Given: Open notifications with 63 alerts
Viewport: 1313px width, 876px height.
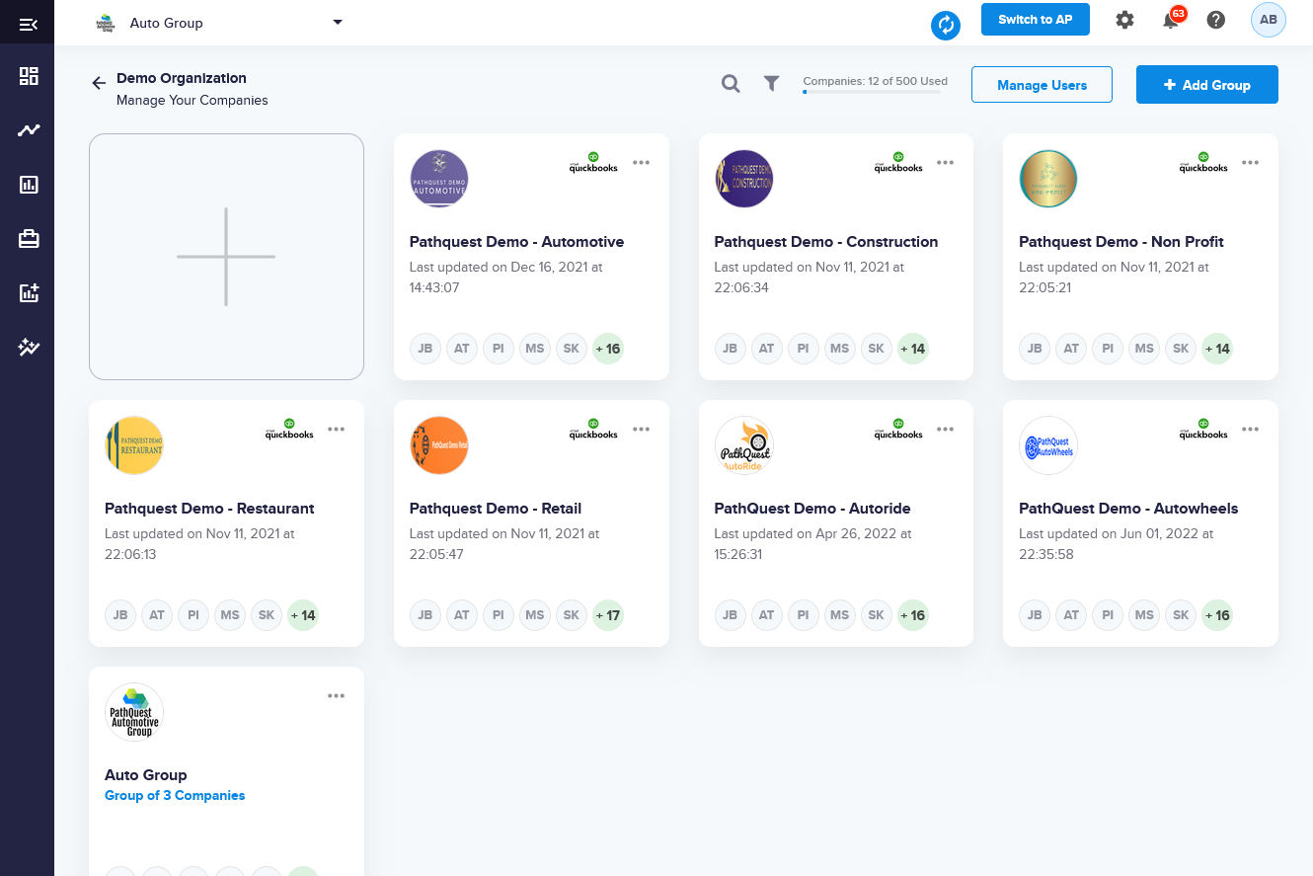Looking at the screenshot, I should pos(1170,19).
